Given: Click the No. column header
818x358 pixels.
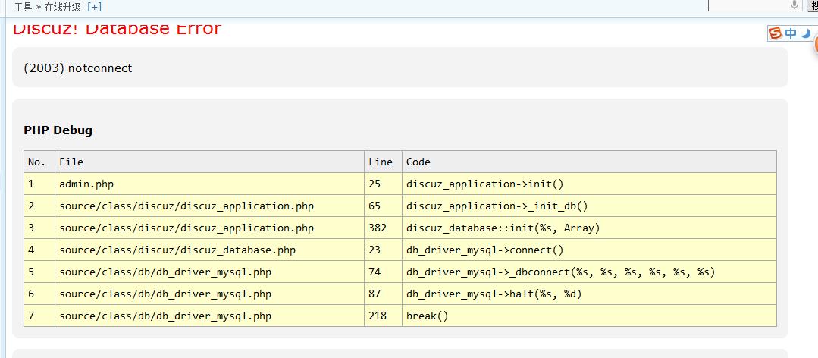Looking at the screenshot, I should pyautogui.click(x=39, y=162).
